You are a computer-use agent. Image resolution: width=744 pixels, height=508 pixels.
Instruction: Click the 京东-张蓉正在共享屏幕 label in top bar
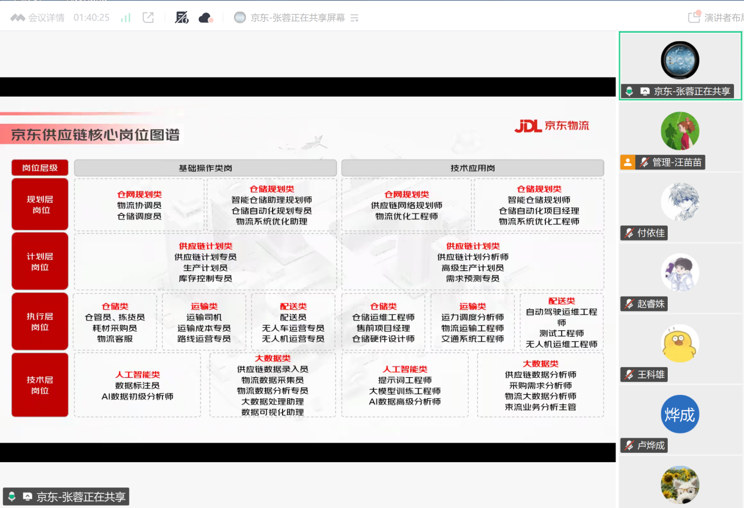click(x=297, y=18)
